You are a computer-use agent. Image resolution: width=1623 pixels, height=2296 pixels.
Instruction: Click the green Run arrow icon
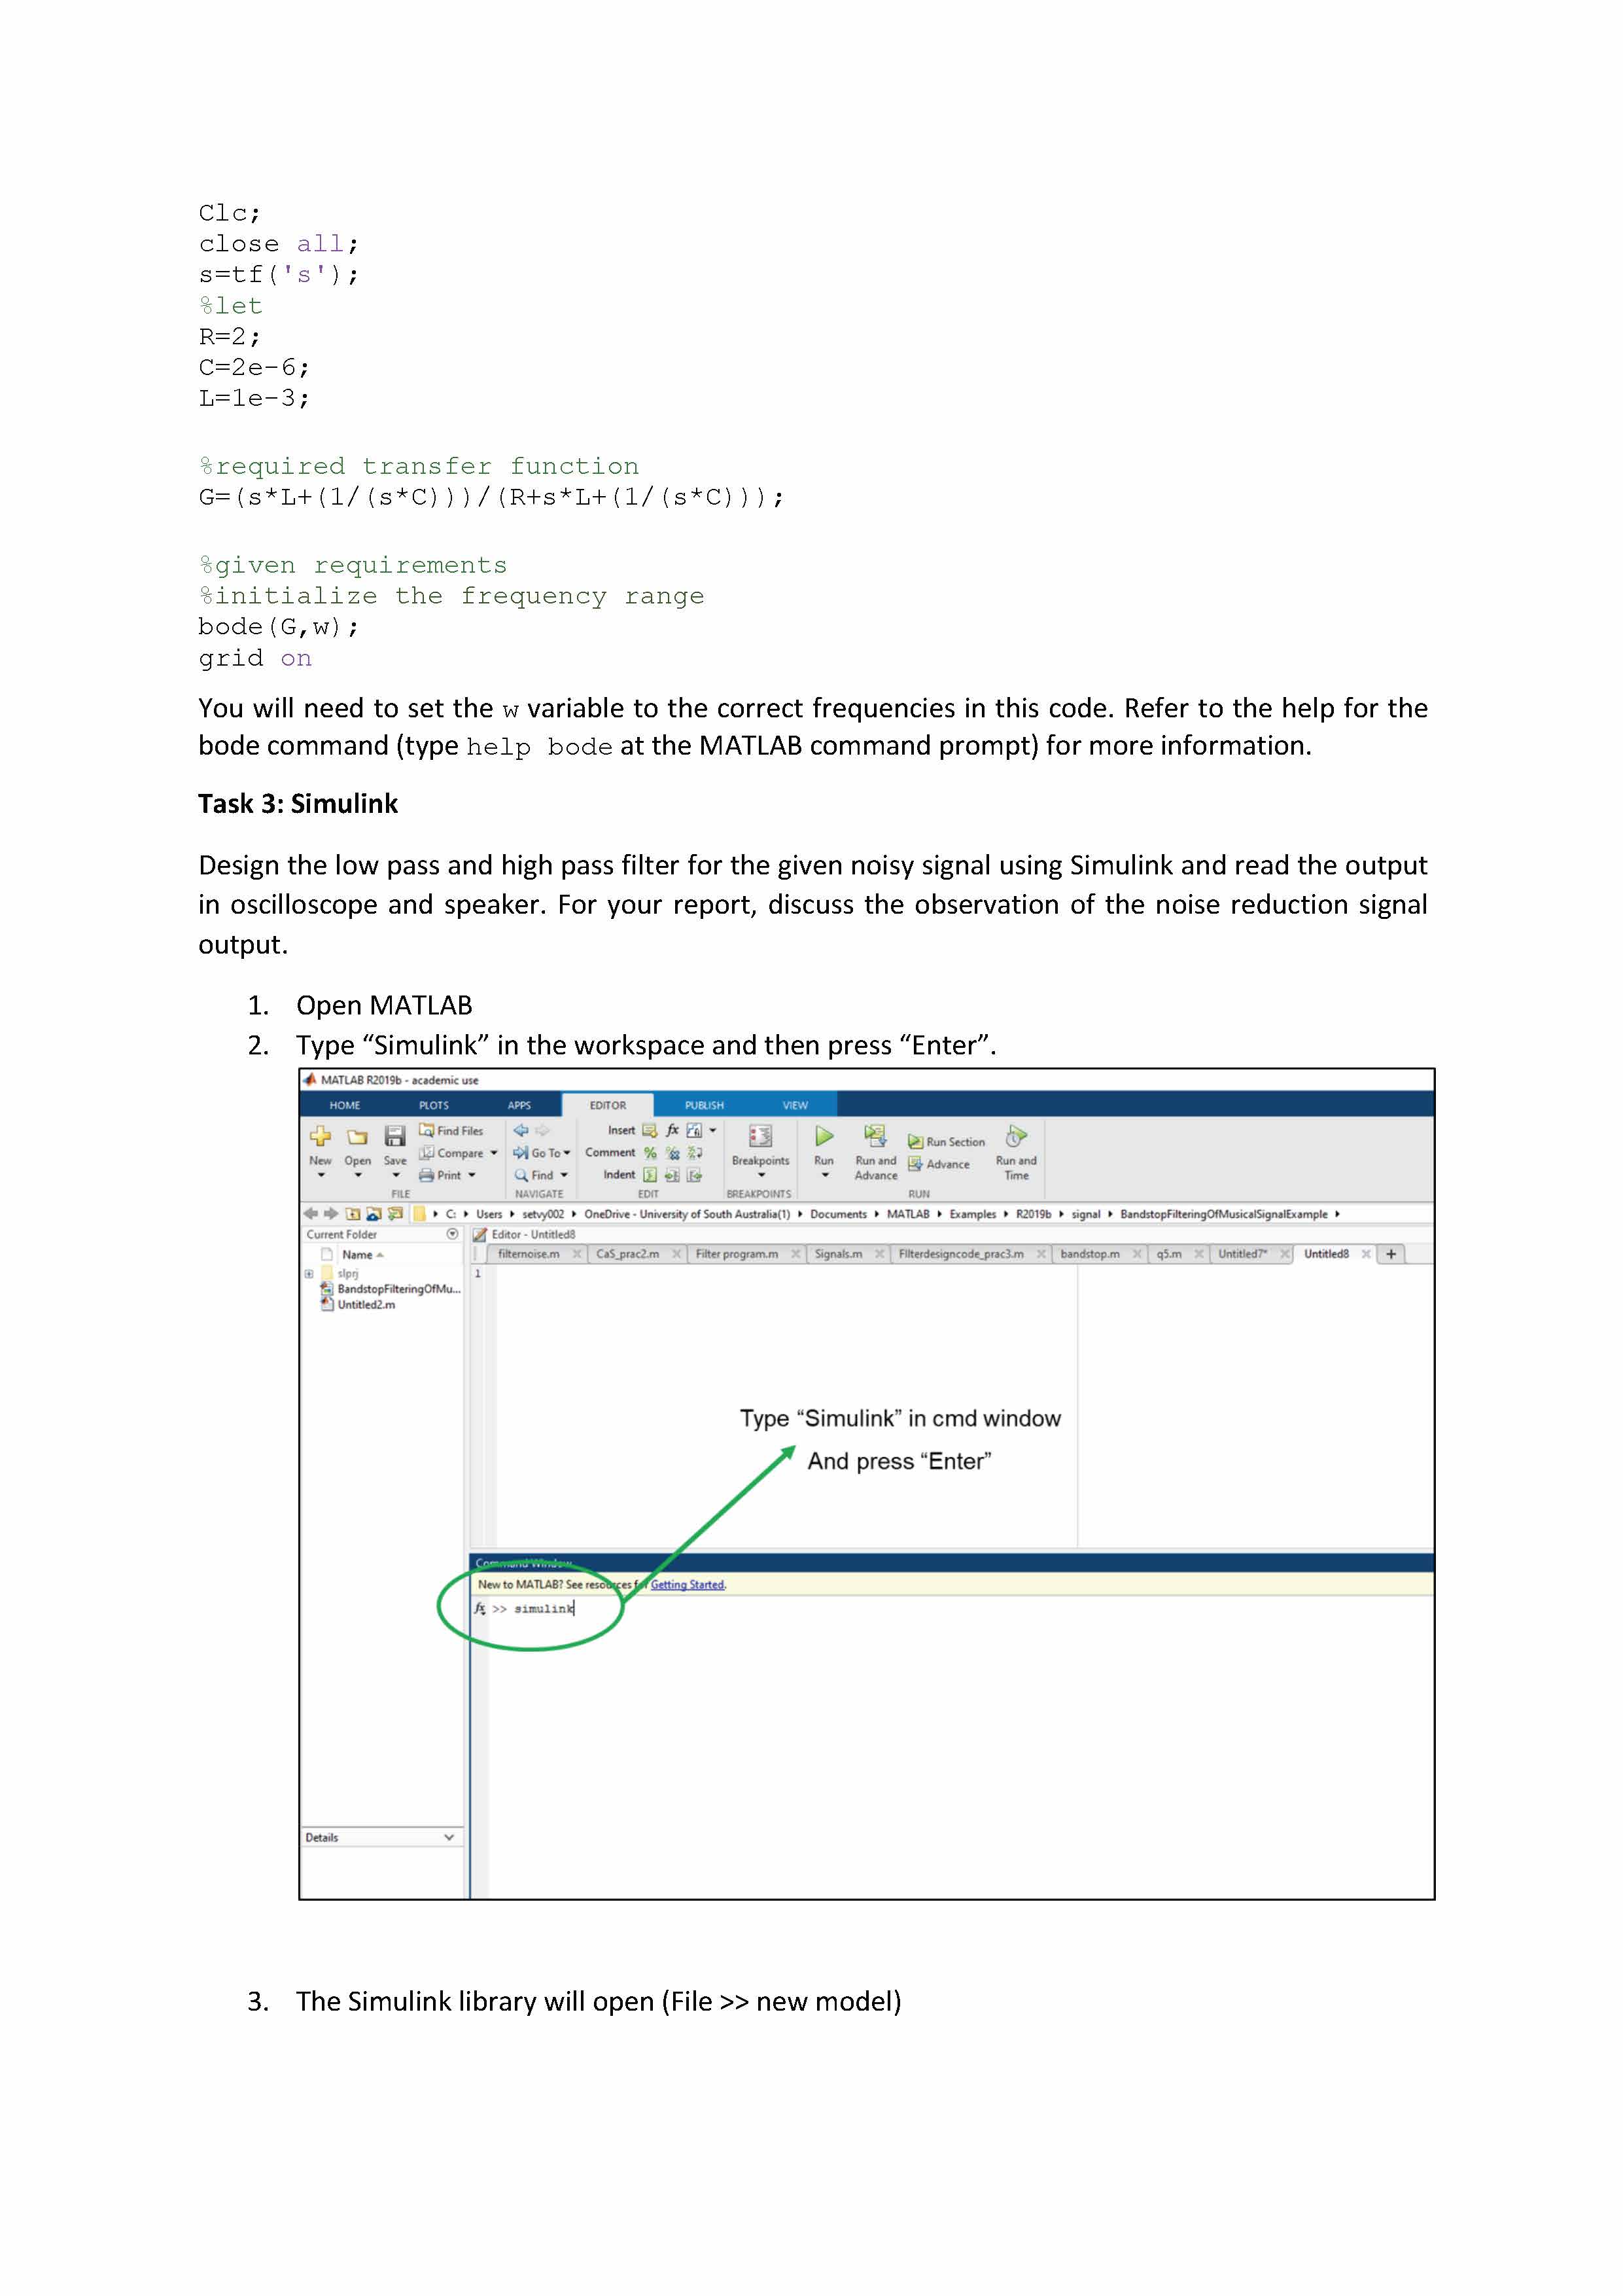(x=824, y=1136)
